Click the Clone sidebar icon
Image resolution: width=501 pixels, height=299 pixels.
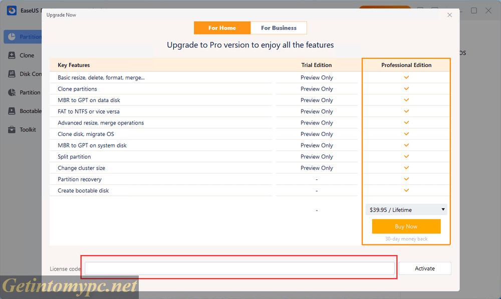click(12, 55)
